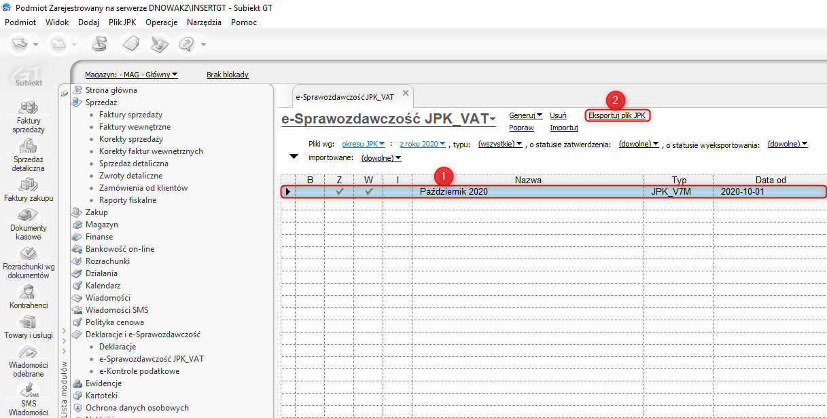Open Raporty fiskalne list item
Viewport: 827px width, 418px height.
point(128,200)
